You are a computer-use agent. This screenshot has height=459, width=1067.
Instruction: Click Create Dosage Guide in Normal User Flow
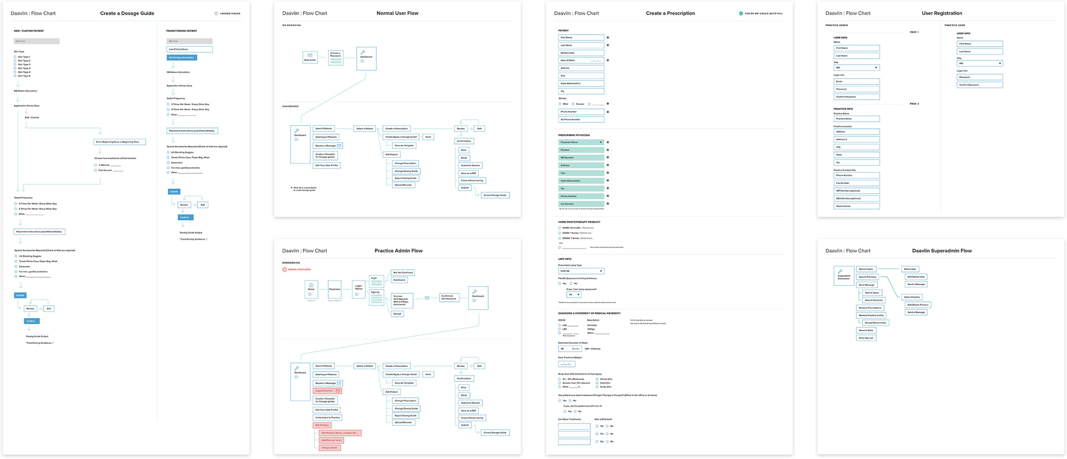495,195
